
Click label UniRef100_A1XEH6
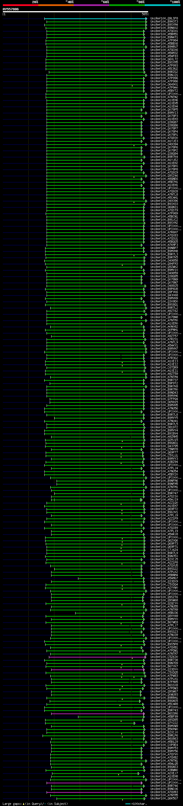coord(164,100)
